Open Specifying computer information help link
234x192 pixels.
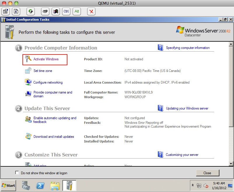(x=188, y=48)
